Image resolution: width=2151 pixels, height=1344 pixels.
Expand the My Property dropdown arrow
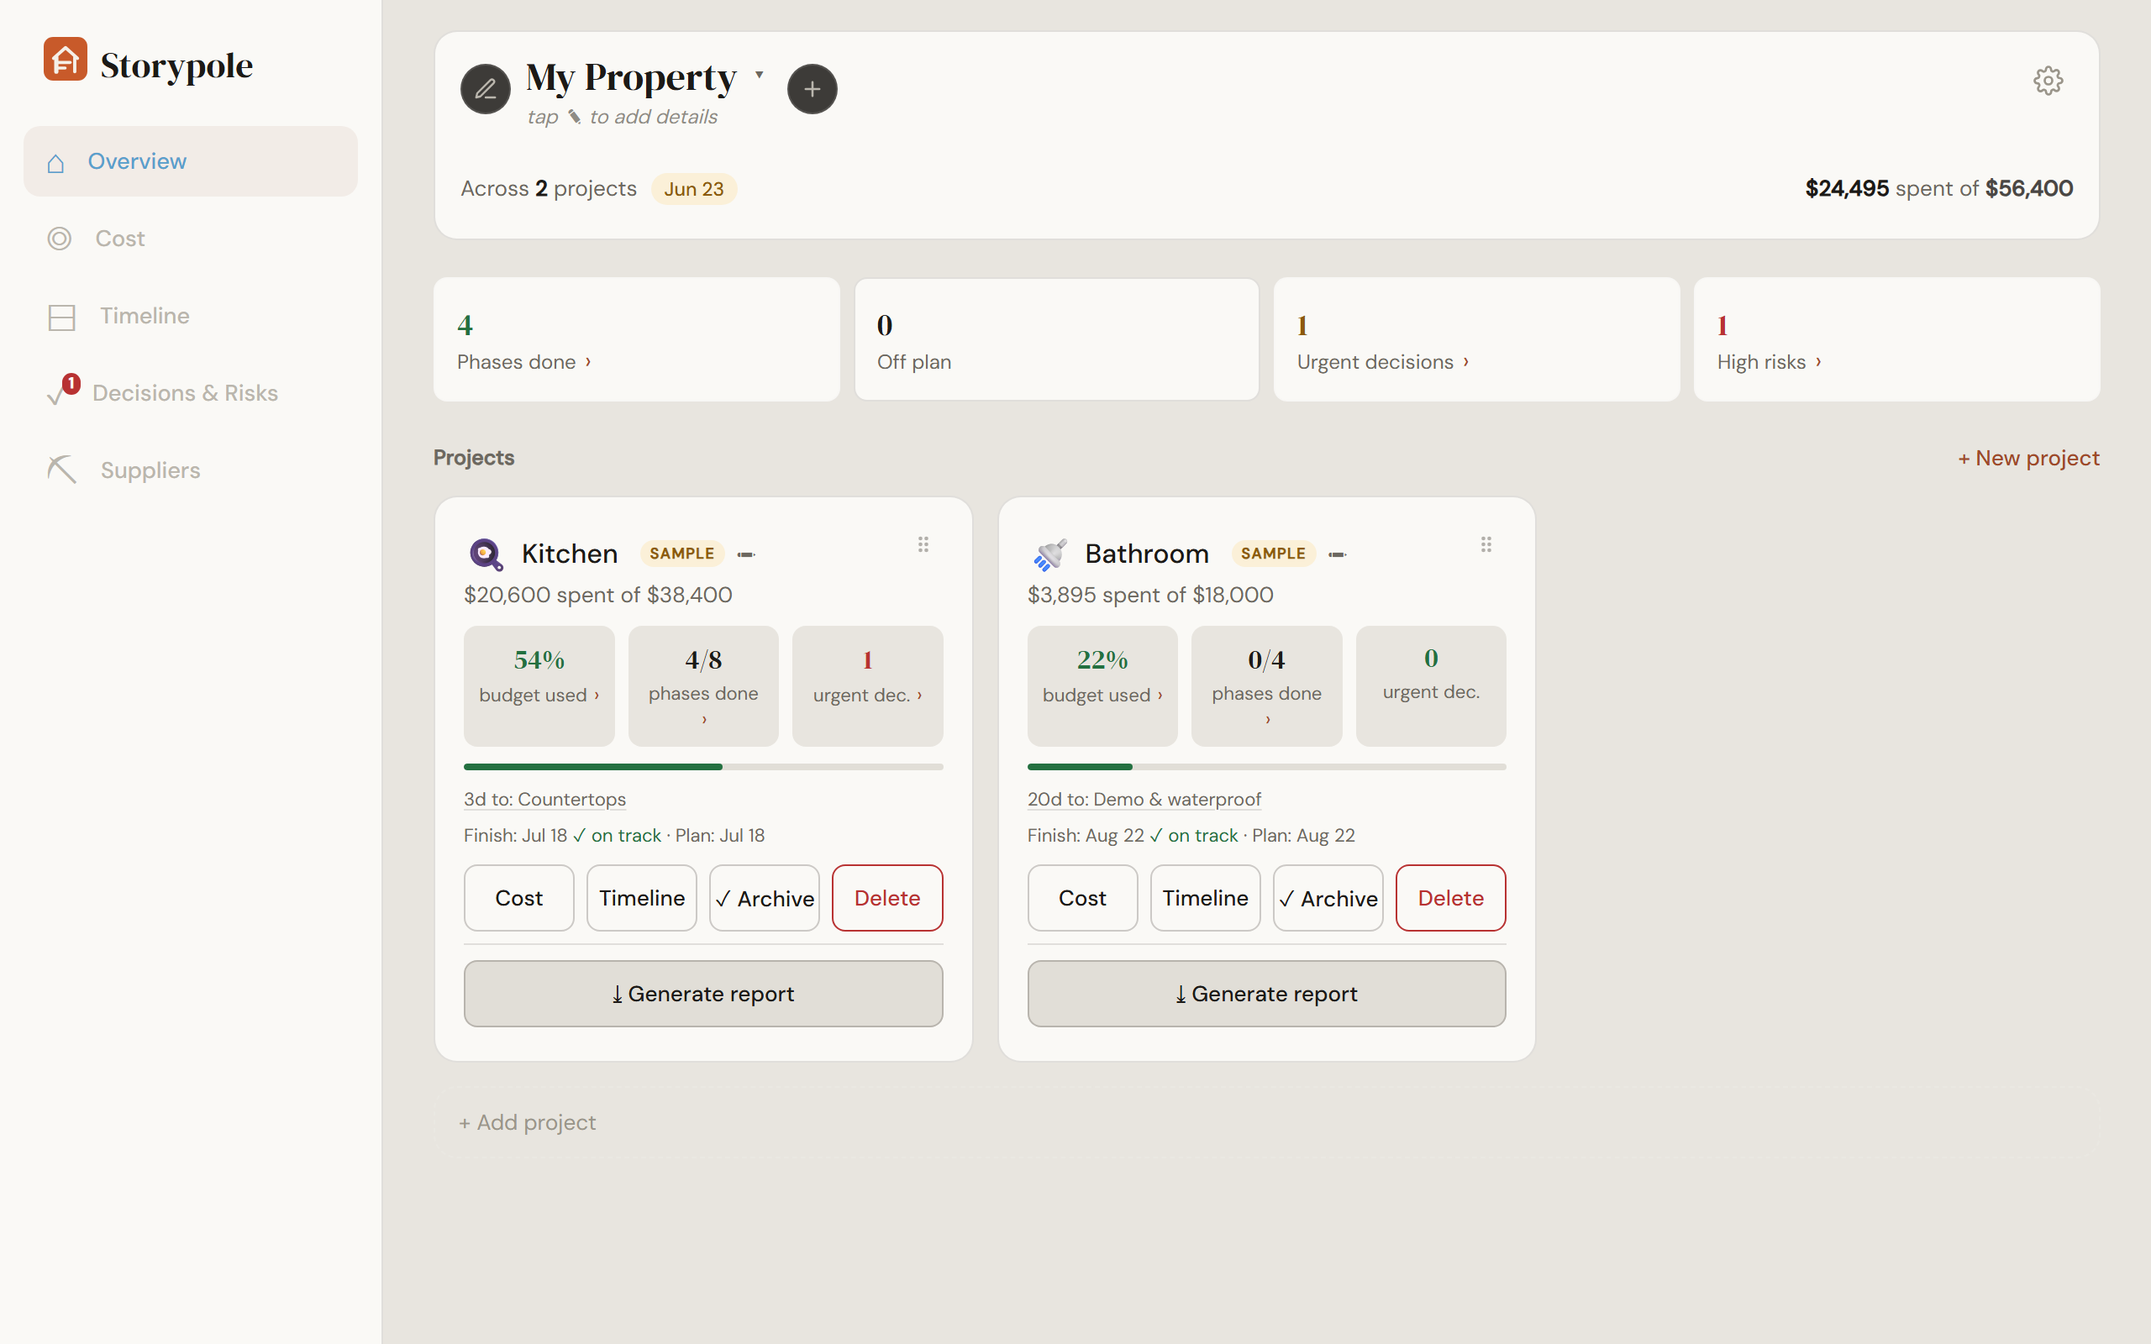[x=759, y=75]
